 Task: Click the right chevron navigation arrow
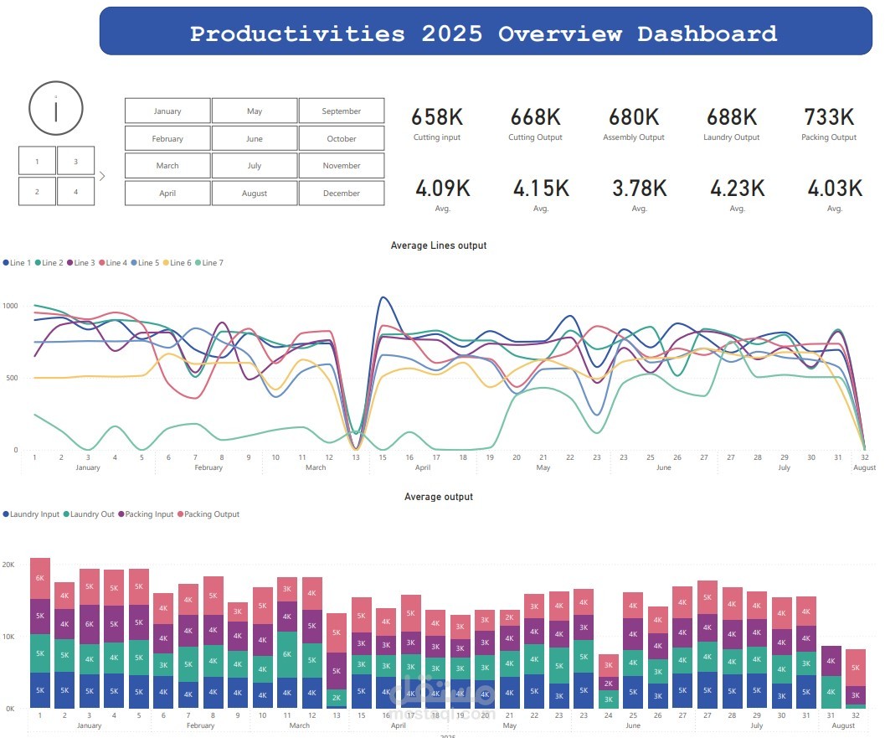click(x=102, y=177)
